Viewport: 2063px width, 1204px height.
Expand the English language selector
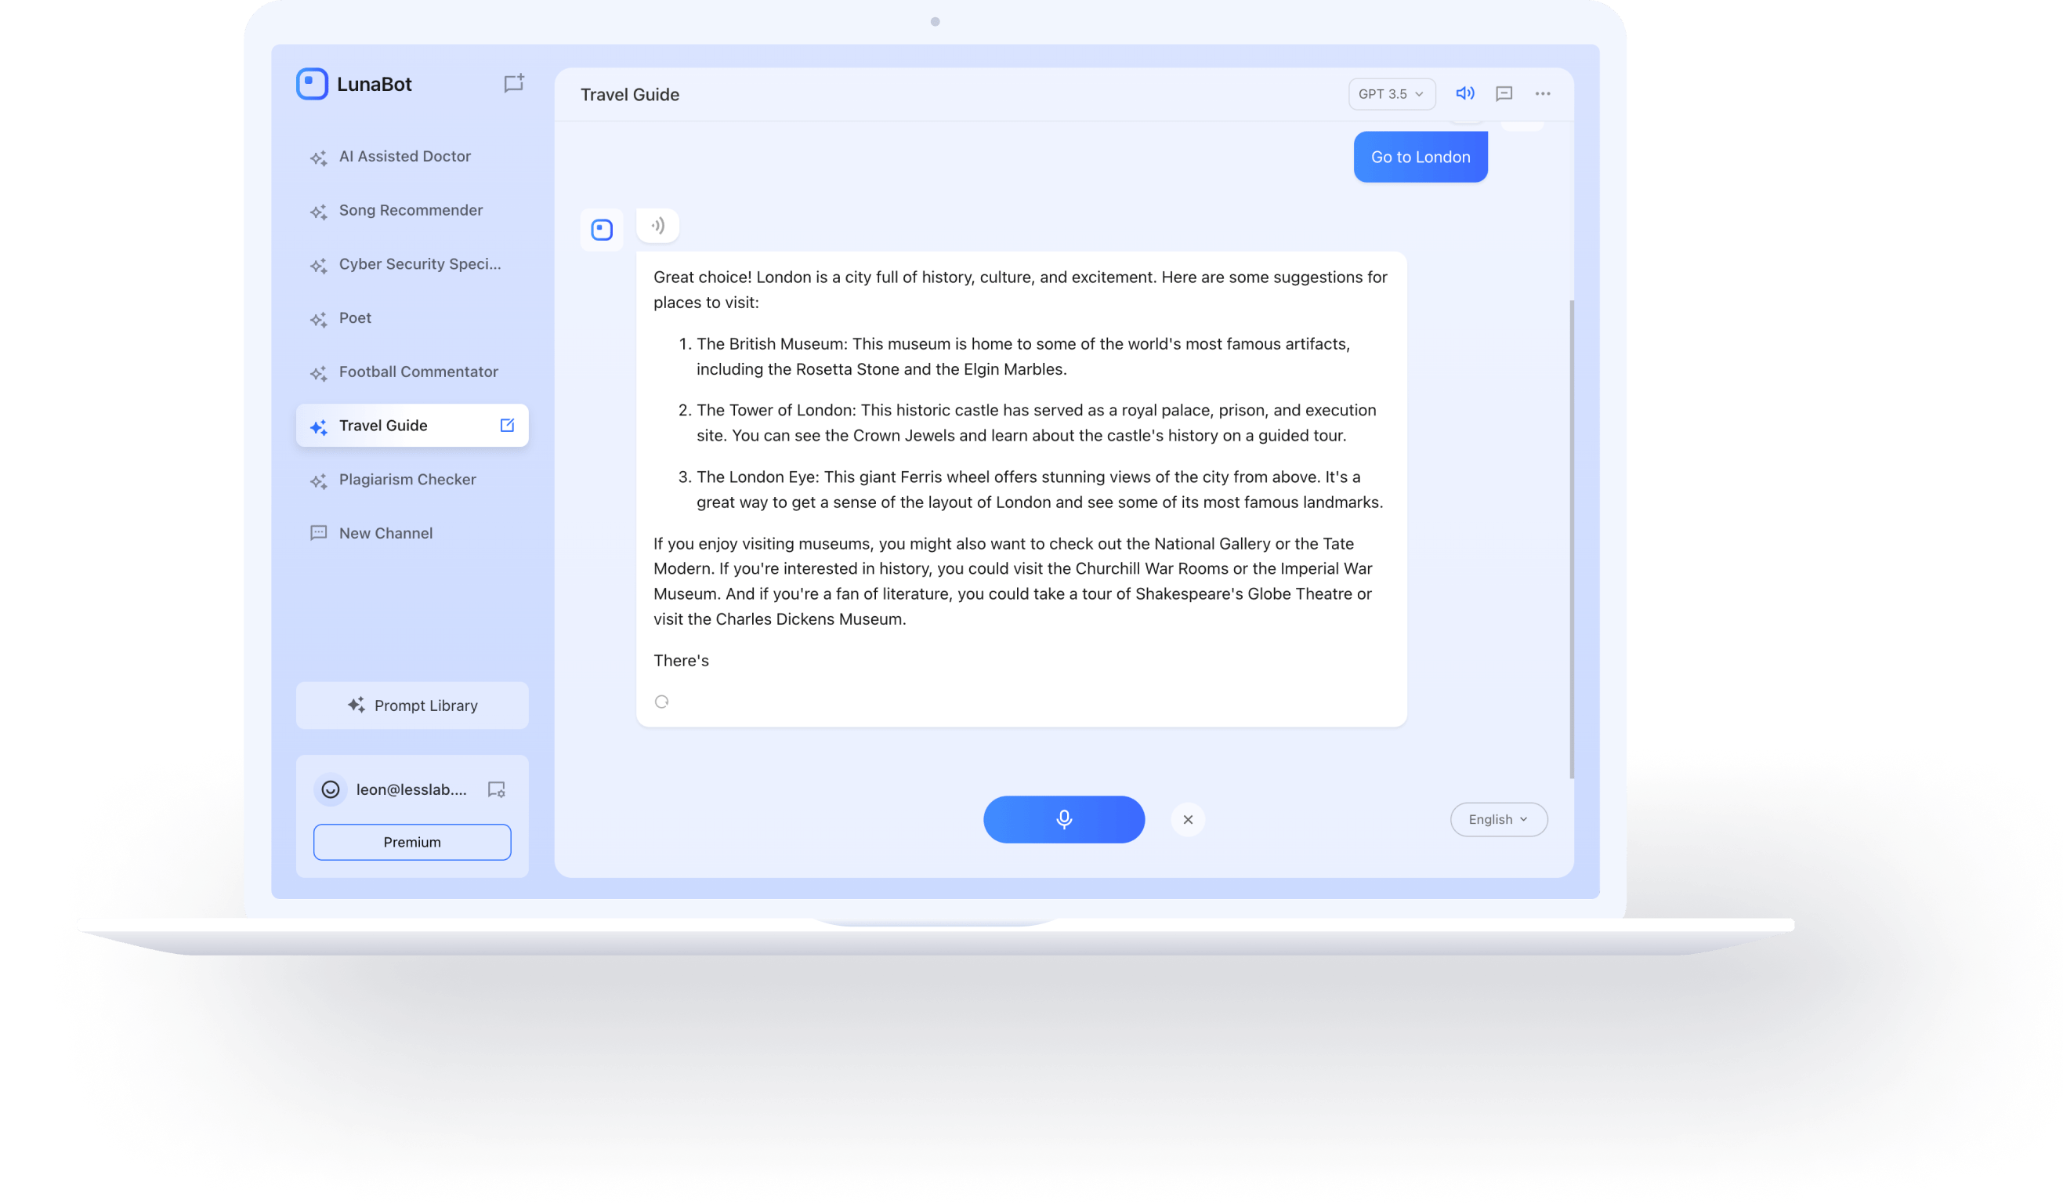click(x=1497, y=818)
